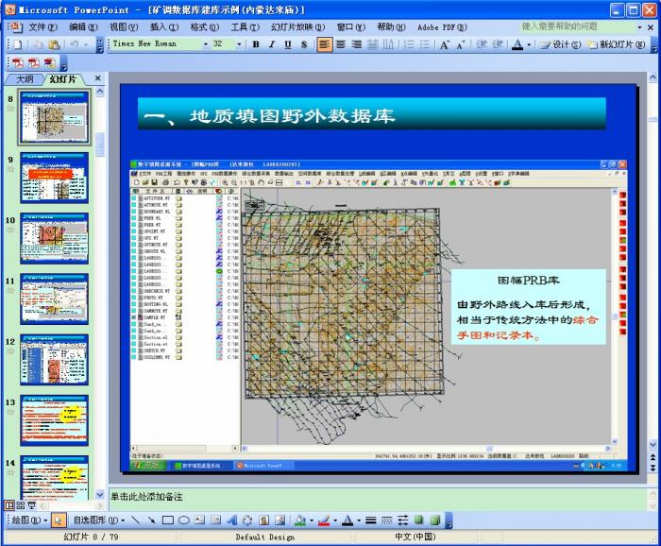Select the Oval shape tool
Viewport: 661px width, 546px height.
[183, 520]
